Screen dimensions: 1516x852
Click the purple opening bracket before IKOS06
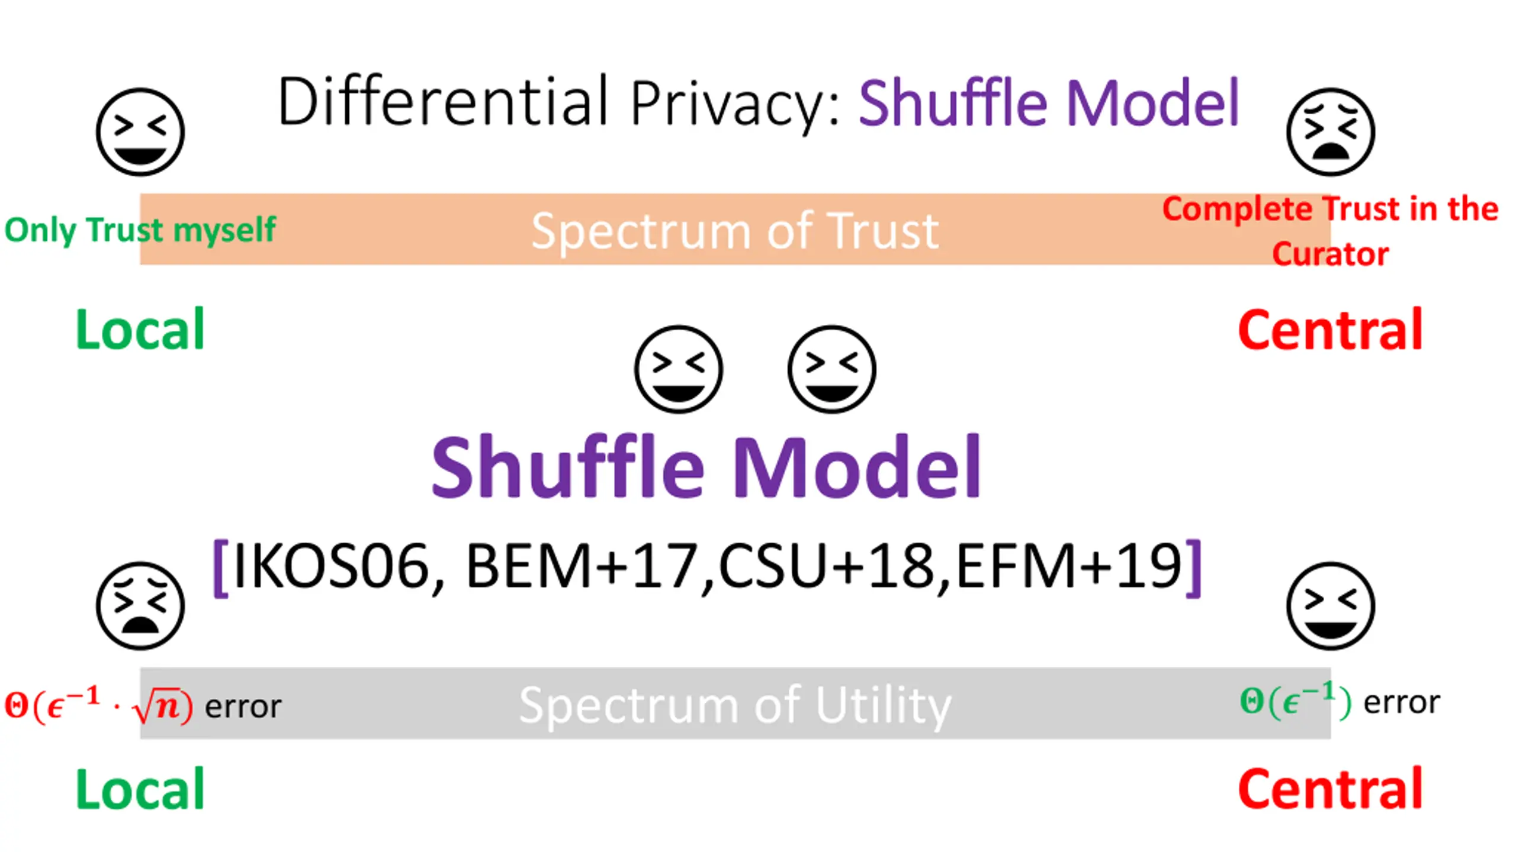[221, 568]
